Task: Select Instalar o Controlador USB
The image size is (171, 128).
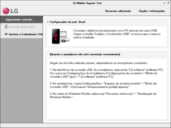Action: pos(22,34)
